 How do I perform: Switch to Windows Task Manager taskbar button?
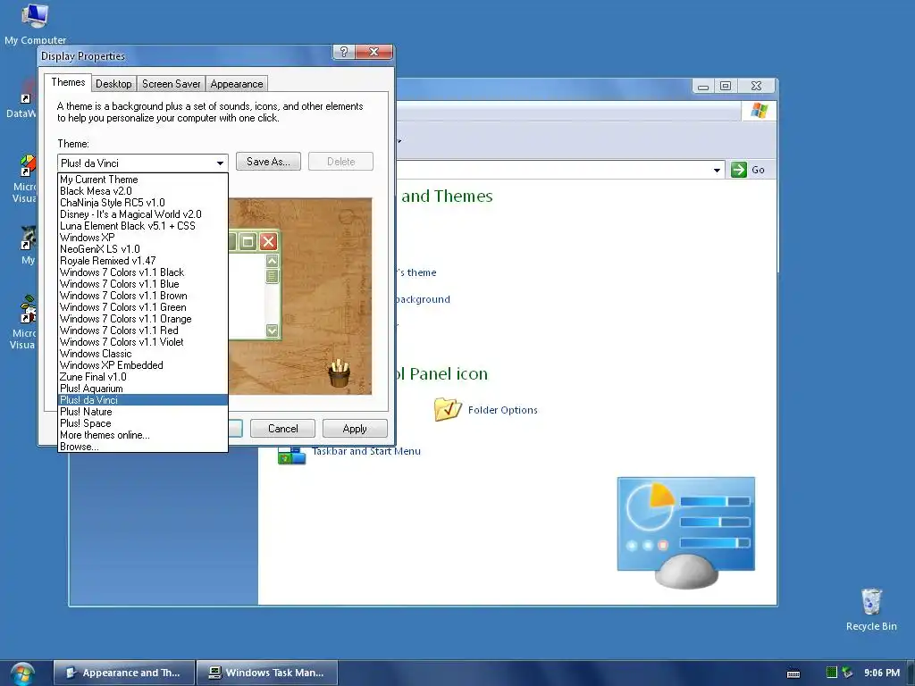click(x=267, y=673)
